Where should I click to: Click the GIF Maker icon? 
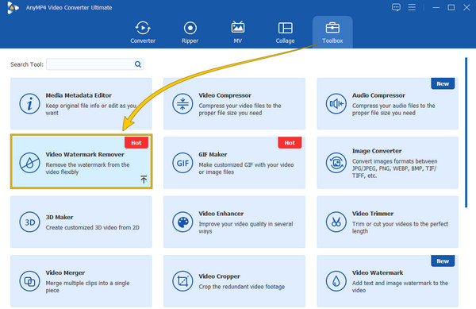coord(182,163)
